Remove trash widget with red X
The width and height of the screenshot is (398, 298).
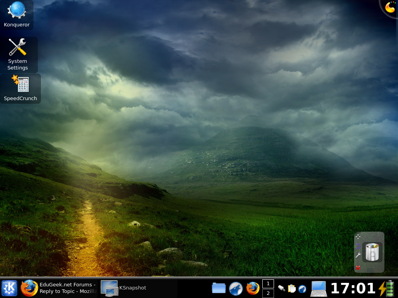click(x=358, y=268)
